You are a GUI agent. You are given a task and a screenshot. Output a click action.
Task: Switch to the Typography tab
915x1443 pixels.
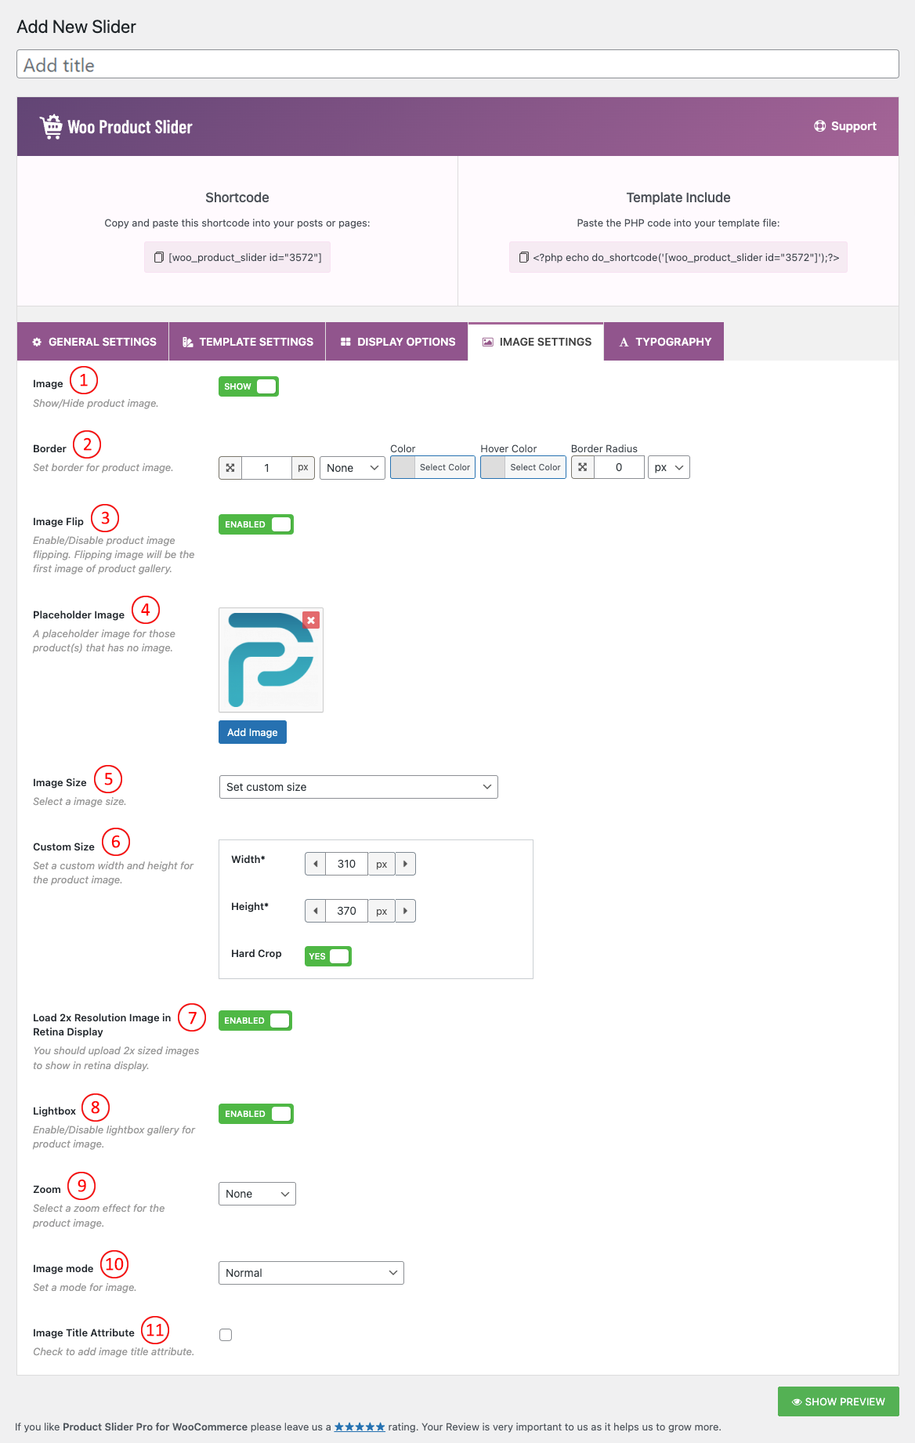664,342
